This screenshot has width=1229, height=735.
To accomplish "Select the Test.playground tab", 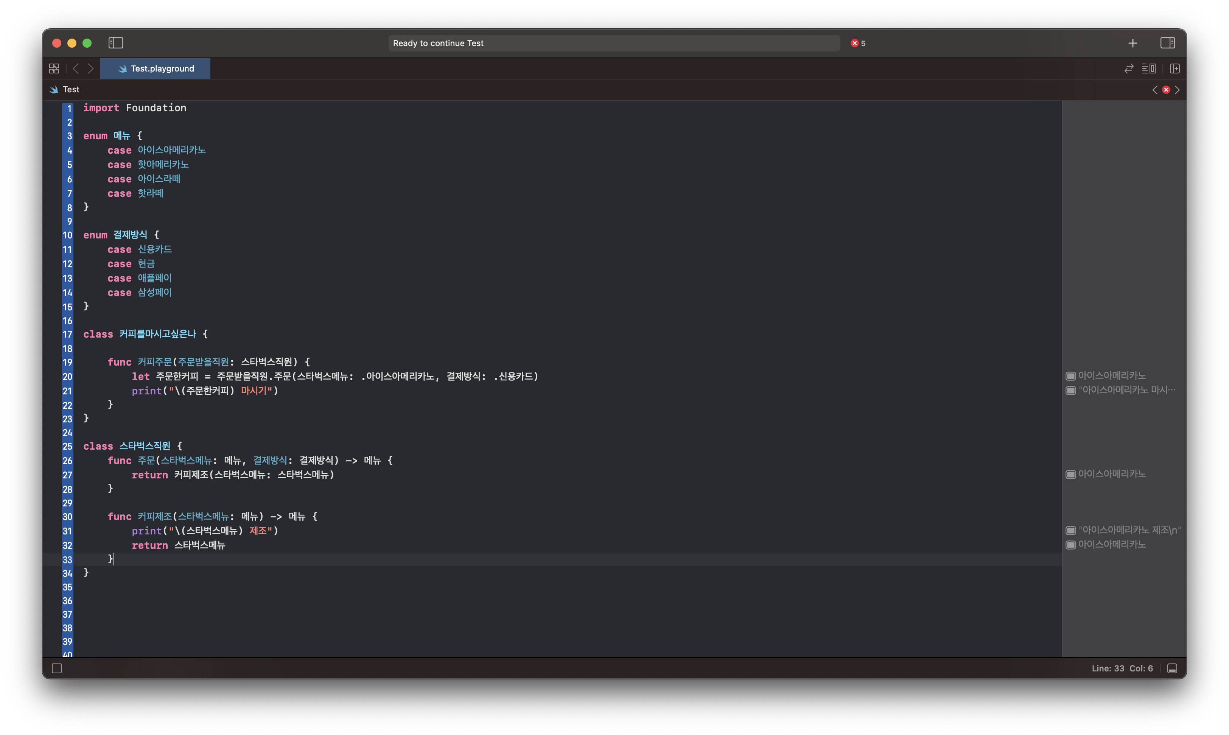I will (155, 69).
